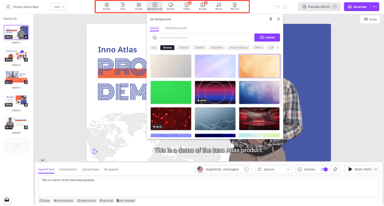Screen dimensions: 384x206
Task: Open the Shape tool
Action: (139, 6)
